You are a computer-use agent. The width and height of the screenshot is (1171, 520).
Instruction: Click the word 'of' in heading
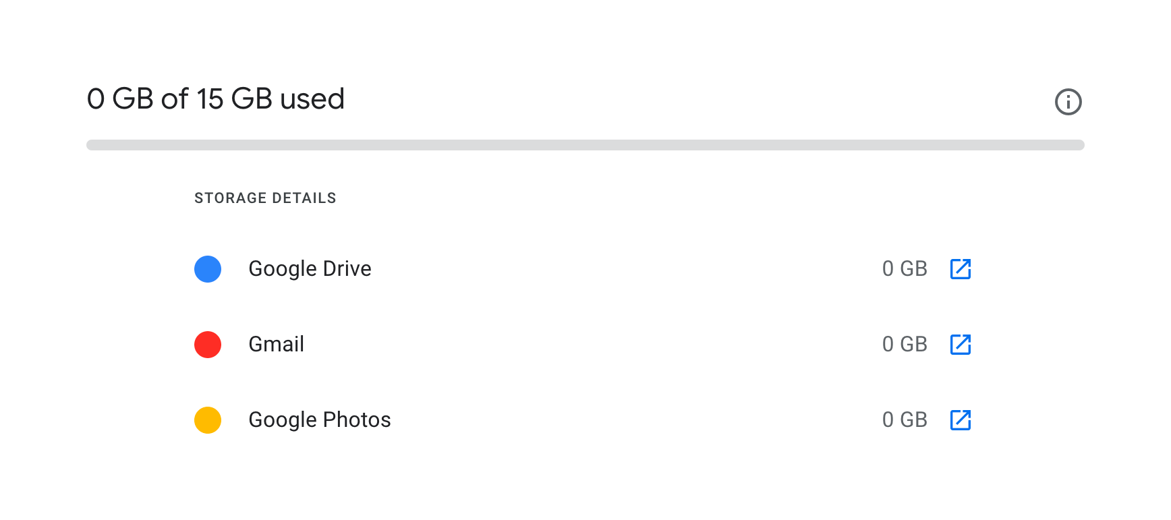tap(175, 99)
